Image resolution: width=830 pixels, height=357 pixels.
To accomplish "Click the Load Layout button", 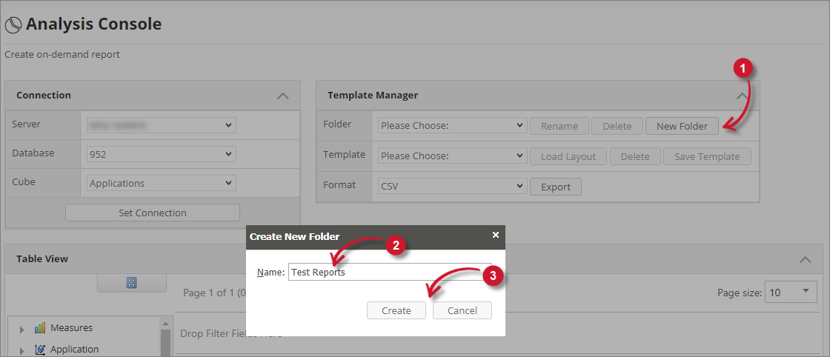I will point(568,156).
